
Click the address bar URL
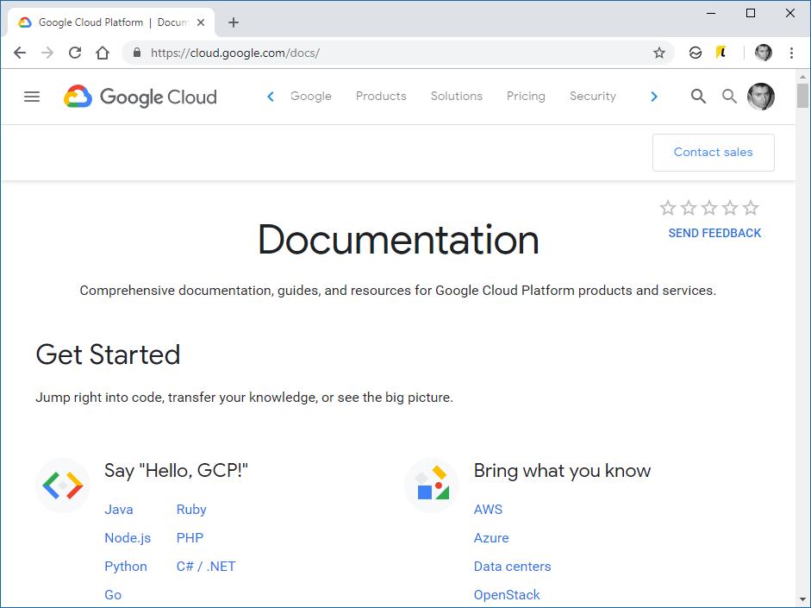235,53
